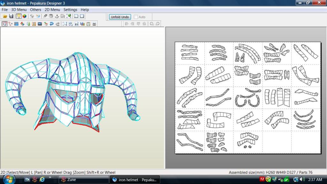
Task: Enable the Auto checkbox
Action: 136,17
